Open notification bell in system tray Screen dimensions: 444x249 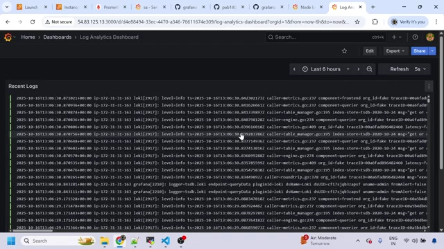pyautogui.click(x=434, y=241)
